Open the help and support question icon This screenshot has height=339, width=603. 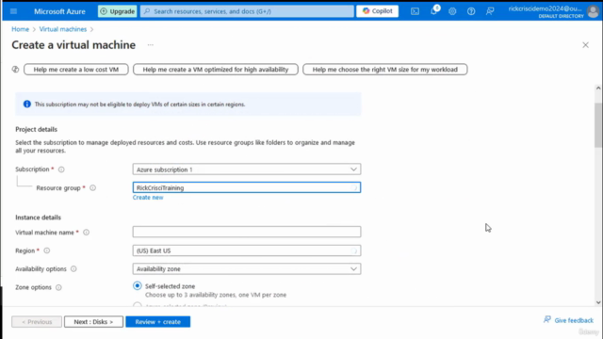pos(471,11)
